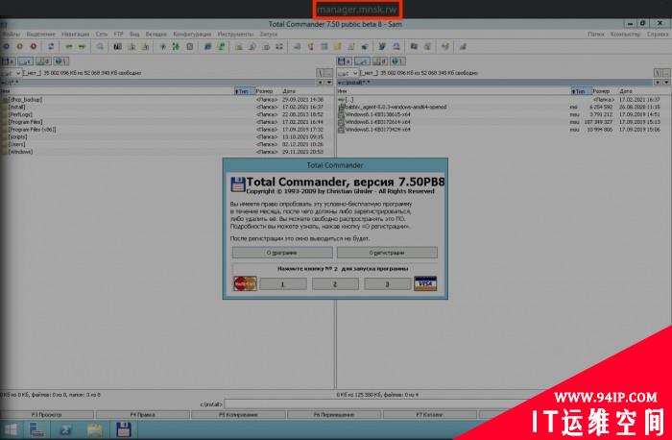Open the Справка menu

click(x=658, y=34)
